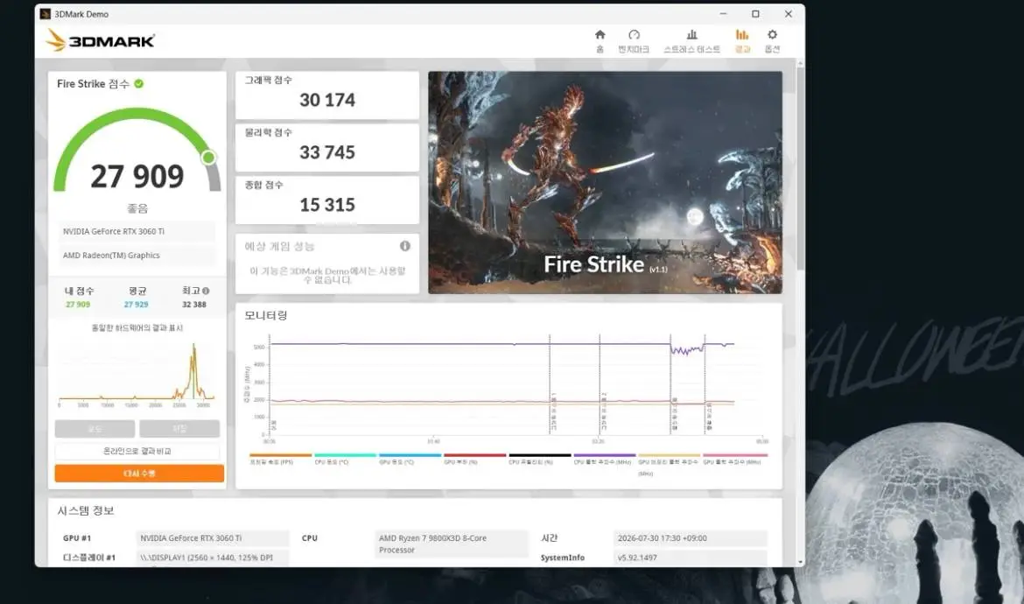The image size is (1024, 604).
Task: Toggle the GPU load (%) red legend series
Action: 474,459
